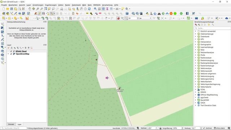Open a project using the yellow folder icon
The width and height of the screenshot is (231, 130).
(8, 9)
